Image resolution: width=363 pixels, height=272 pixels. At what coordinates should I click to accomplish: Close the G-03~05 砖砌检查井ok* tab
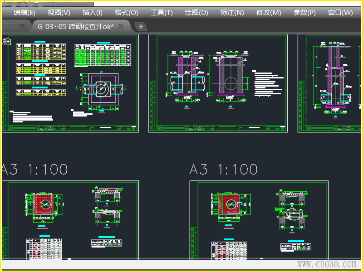coord(121,26)
